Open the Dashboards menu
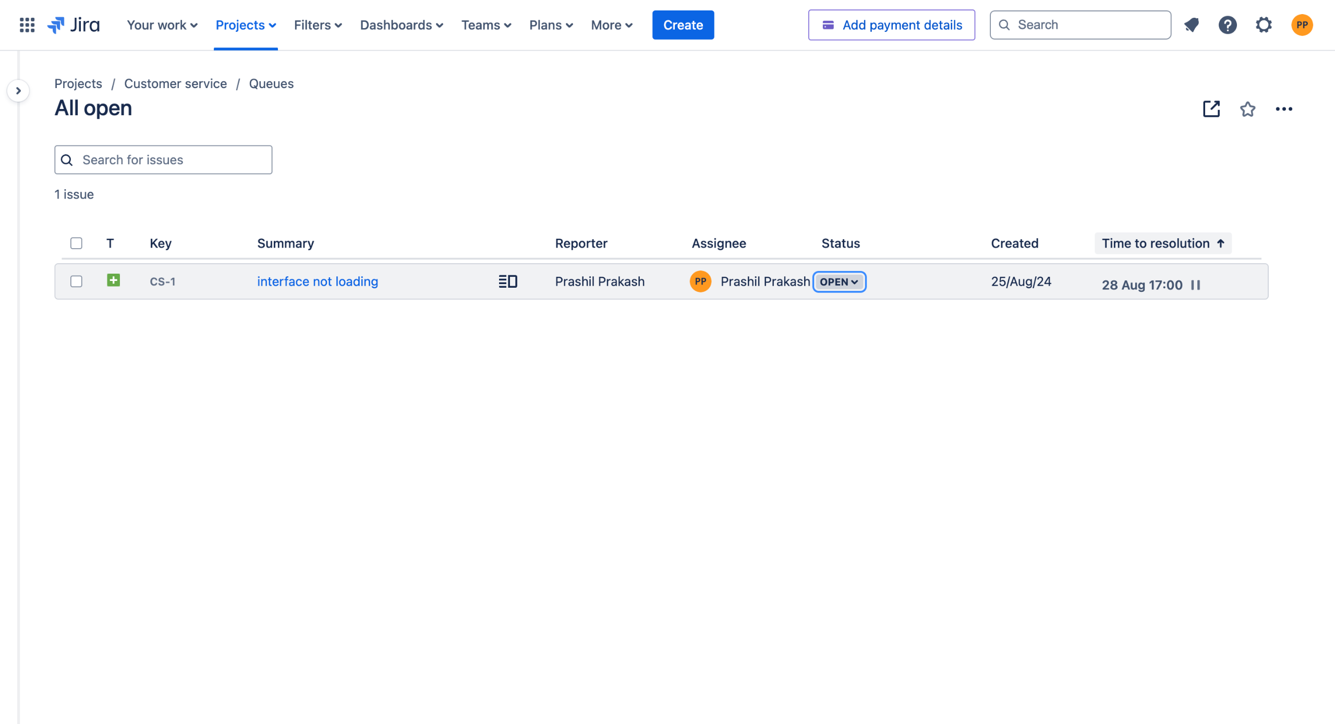The height and width of the screenshot is (724, 1335). coord(401,24)
